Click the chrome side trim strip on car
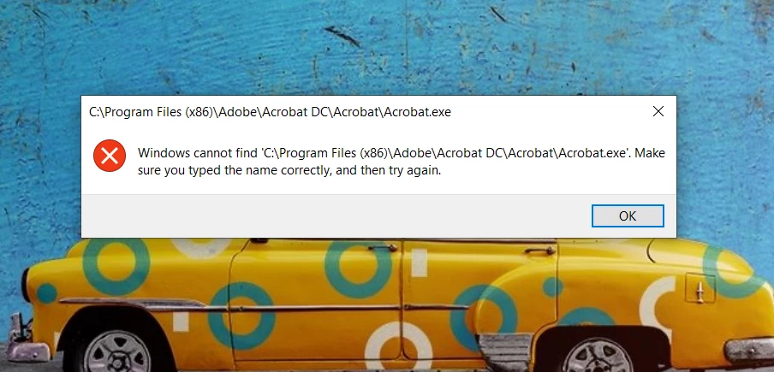Screen dimensions: 774x372 [x=264, y=305]
